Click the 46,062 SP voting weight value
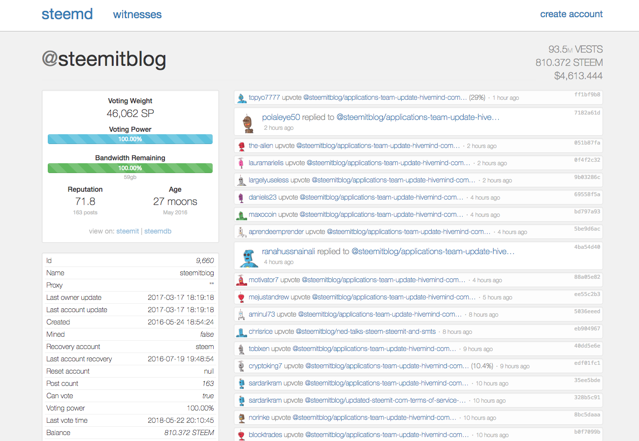Image resolution: width=639 pixels, height=441 pixels. pyautogui.click(x=130, y=114)
